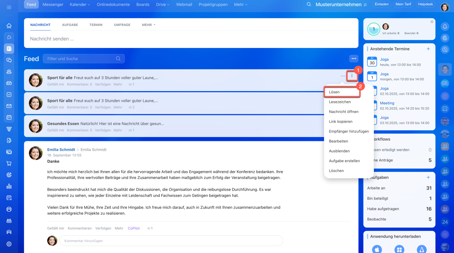Open the home icon in left sidebar

point(9,26)
